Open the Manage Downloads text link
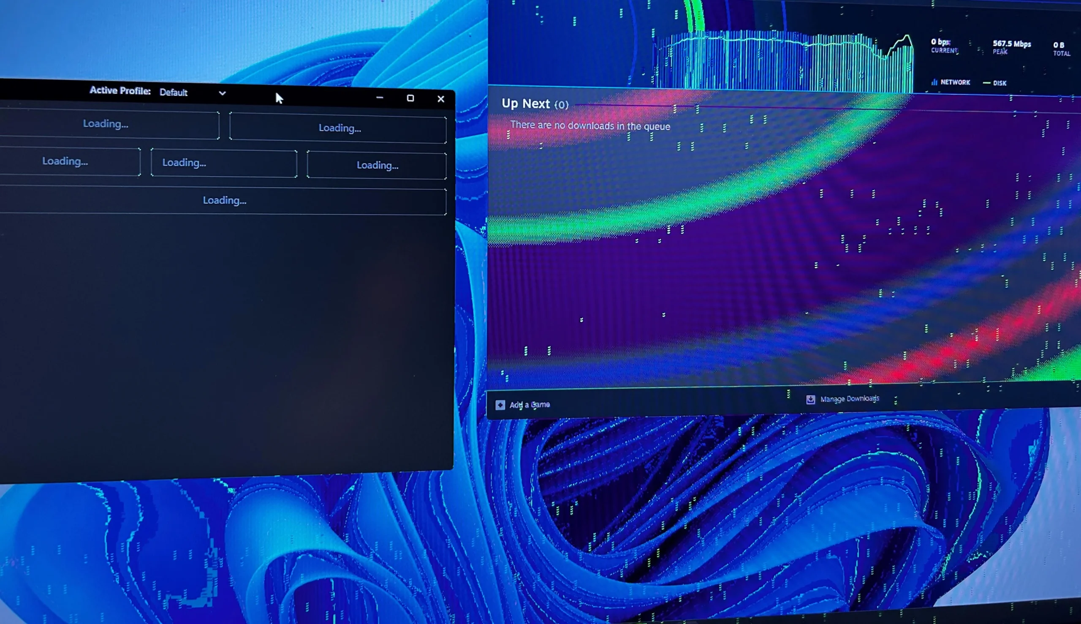1081x624 pixels. tap(849, 398)
